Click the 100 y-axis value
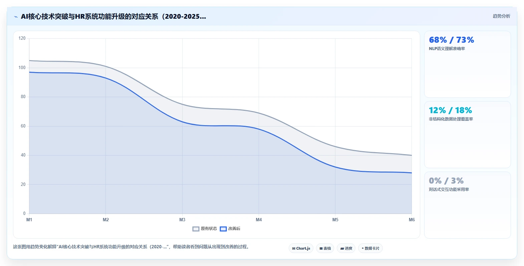Viewport: 524px width, 266px height. point(22,67)
